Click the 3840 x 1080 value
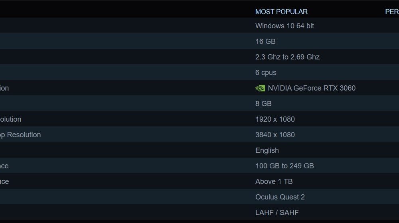Image resolution: width=399 pixels, height=223 pixels. pyautogui.click(x=275, y=135)
